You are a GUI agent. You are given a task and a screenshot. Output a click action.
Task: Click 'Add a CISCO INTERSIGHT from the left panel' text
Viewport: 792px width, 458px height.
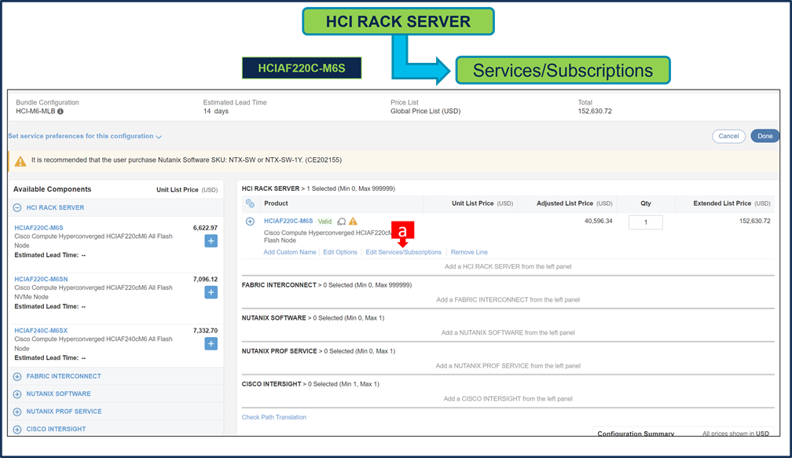tap(508, 399)
